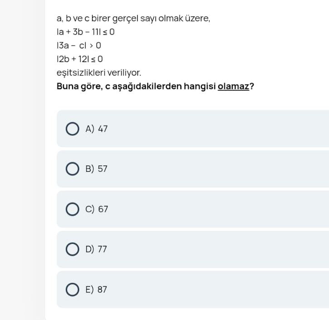Click the inequality |2b + 12| ≤ 0
This screenshot has width=329, height=320.
tap(80, 59)
